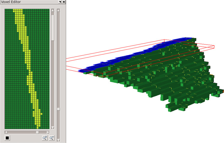
Task: Click the horizontal scrollbar thumb
Action: pos(37,132)
